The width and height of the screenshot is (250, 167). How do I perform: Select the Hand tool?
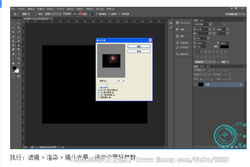[x=14, y=63]
